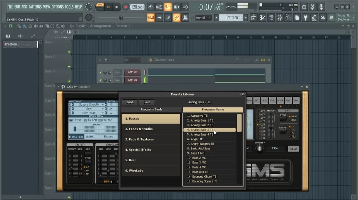Open the TOOLS menu
The width and height of the screenshot is (358, 200).
click(69, 7)
